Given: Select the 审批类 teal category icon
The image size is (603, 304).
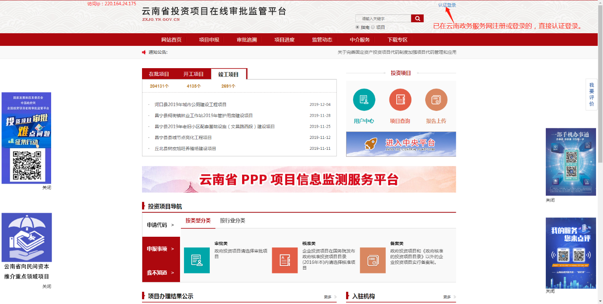Looking at the screenshot, I should click(x=197, y=260).
